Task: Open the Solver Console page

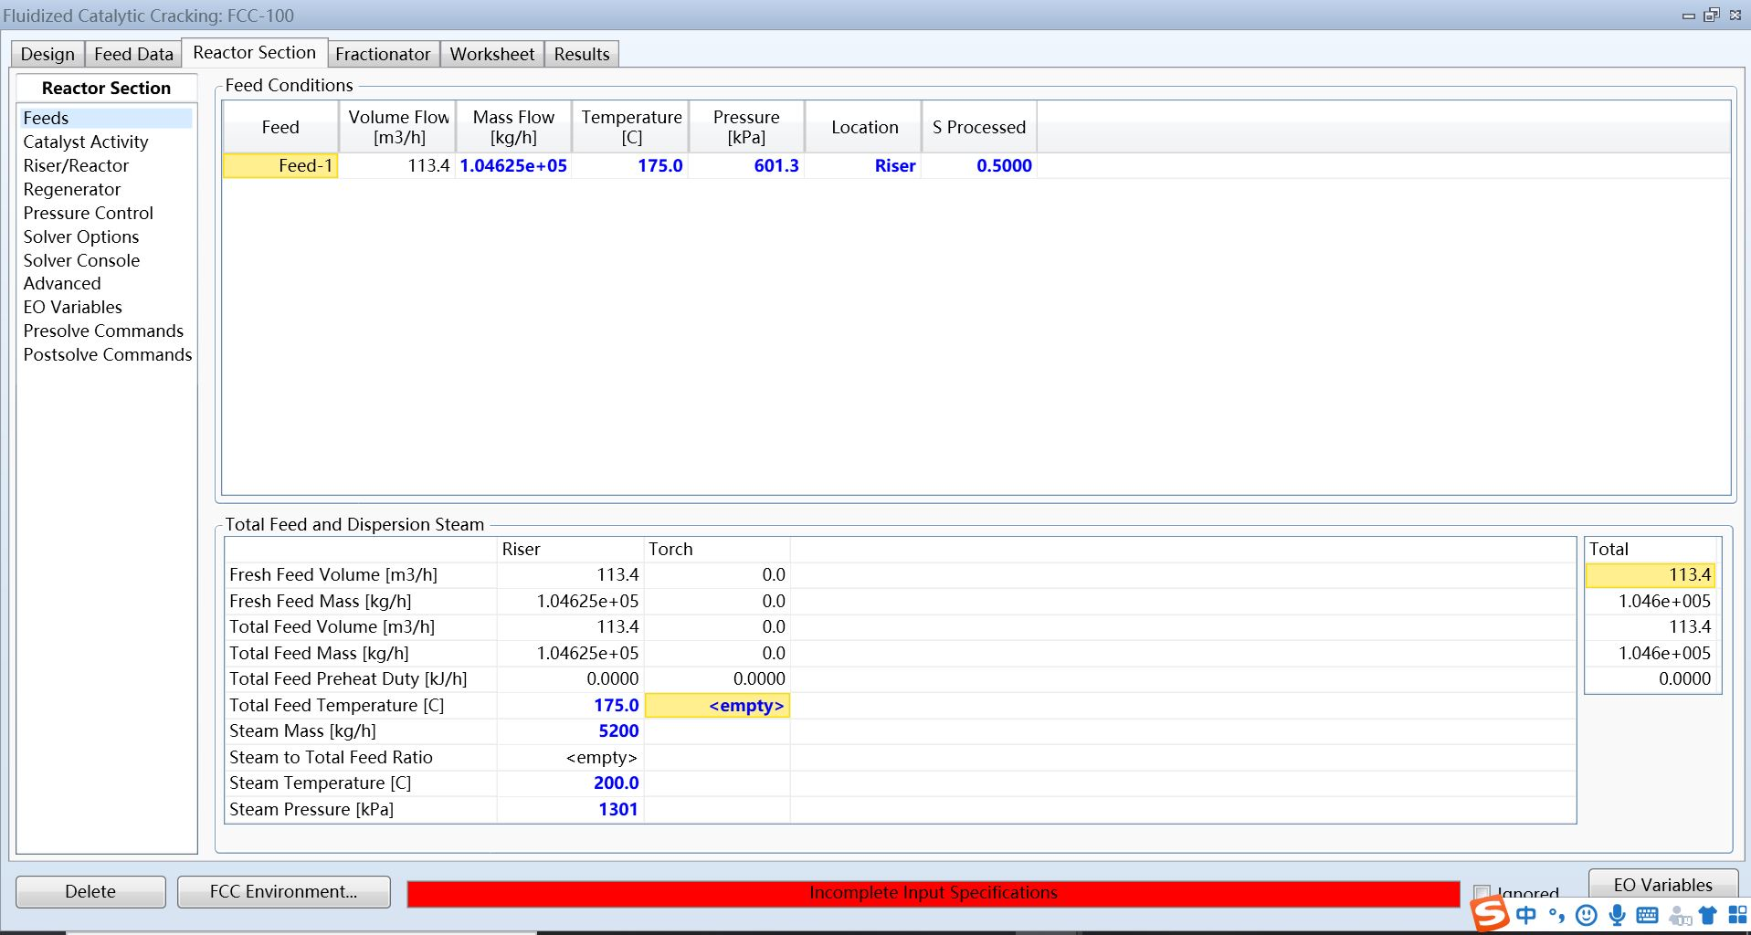Action: pos(81,260)
